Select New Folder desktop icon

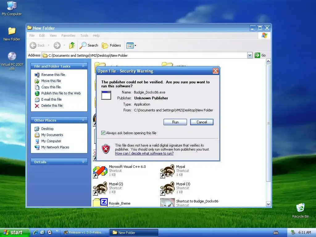pyautogui.click(x=12, y=34)
